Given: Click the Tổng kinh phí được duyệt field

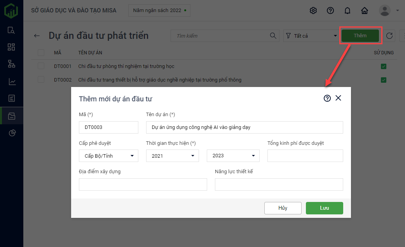Looking at the screenshot, I should (x=305, y=156).
